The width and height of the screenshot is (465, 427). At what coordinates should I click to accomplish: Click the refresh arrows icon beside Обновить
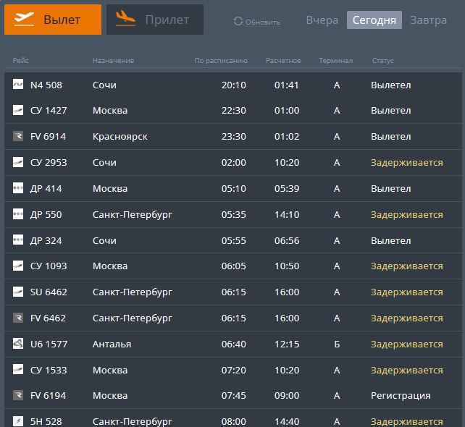pyautogui.click(x=238, y=21)
